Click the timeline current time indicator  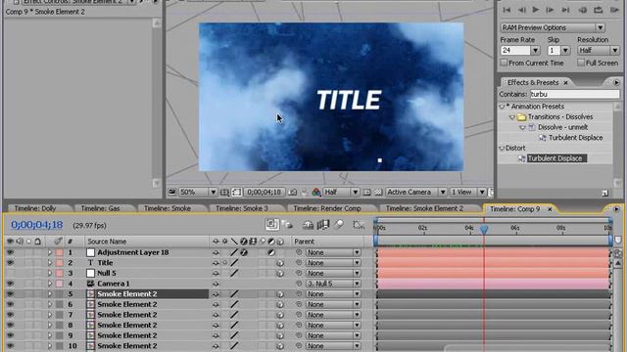(484, 230)
